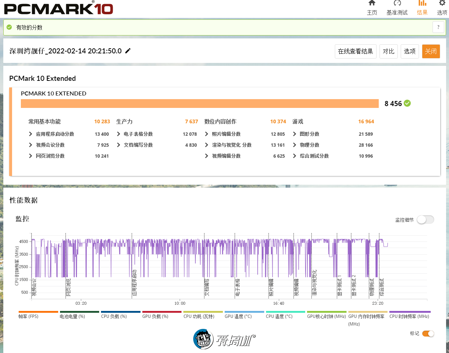This screenshot has height=353, width=449.
Task: Click the 游戏 score 16 964
Action: [366, 122]
